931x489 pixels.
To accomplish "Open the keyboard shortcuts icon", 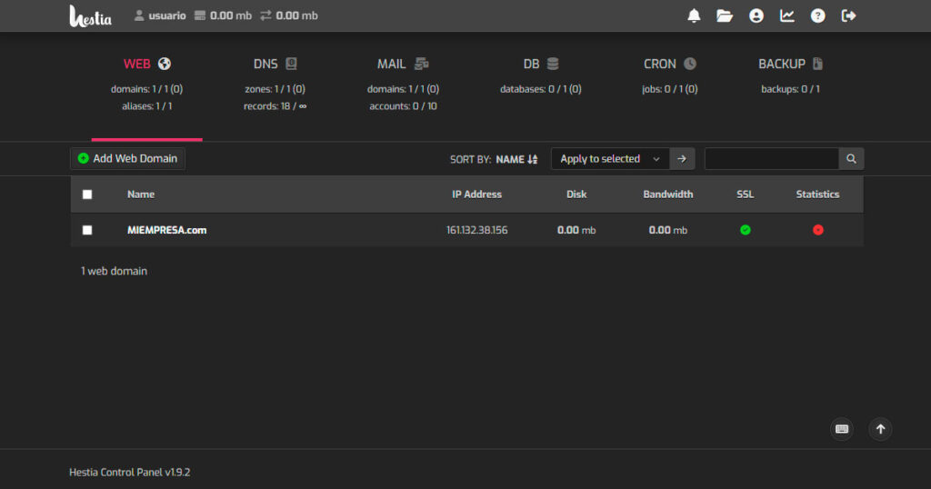I will point(842,429).
